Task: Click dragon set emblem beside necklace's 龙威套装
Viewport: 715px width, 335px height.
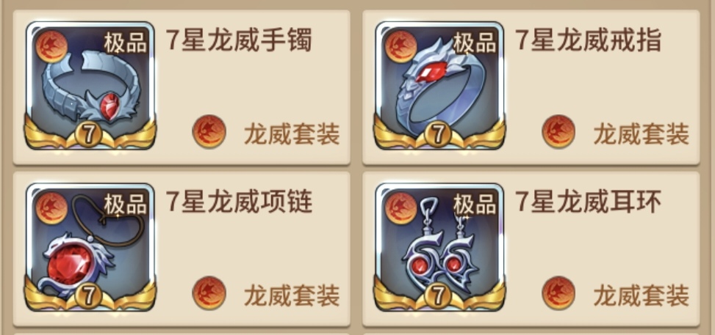Action: click(x=209, y=293)
